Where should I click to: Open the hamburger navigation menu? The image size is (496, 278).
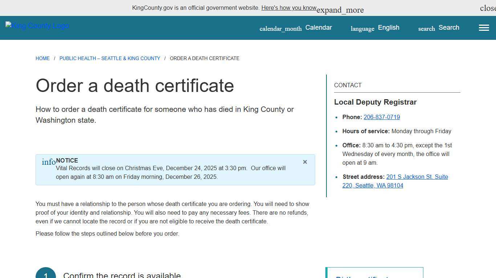point(484,28)
